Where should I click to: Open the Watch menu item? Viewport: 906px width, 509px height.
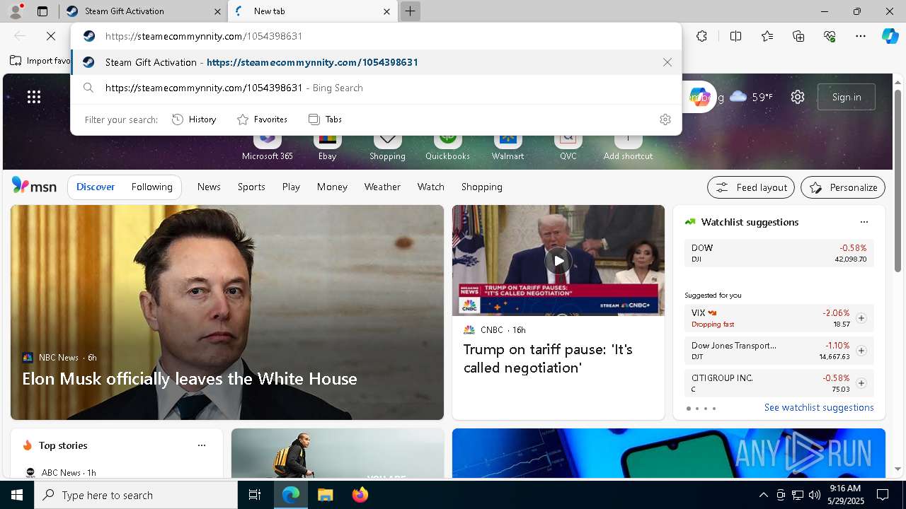click(x=431, y=187)
